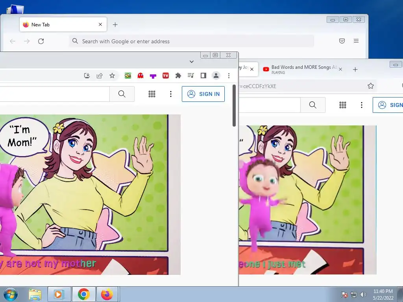Screen dimensions: 403x302
Task: Open Firefox hamburger menu in New Tab window
Action: tap(356, 41)
